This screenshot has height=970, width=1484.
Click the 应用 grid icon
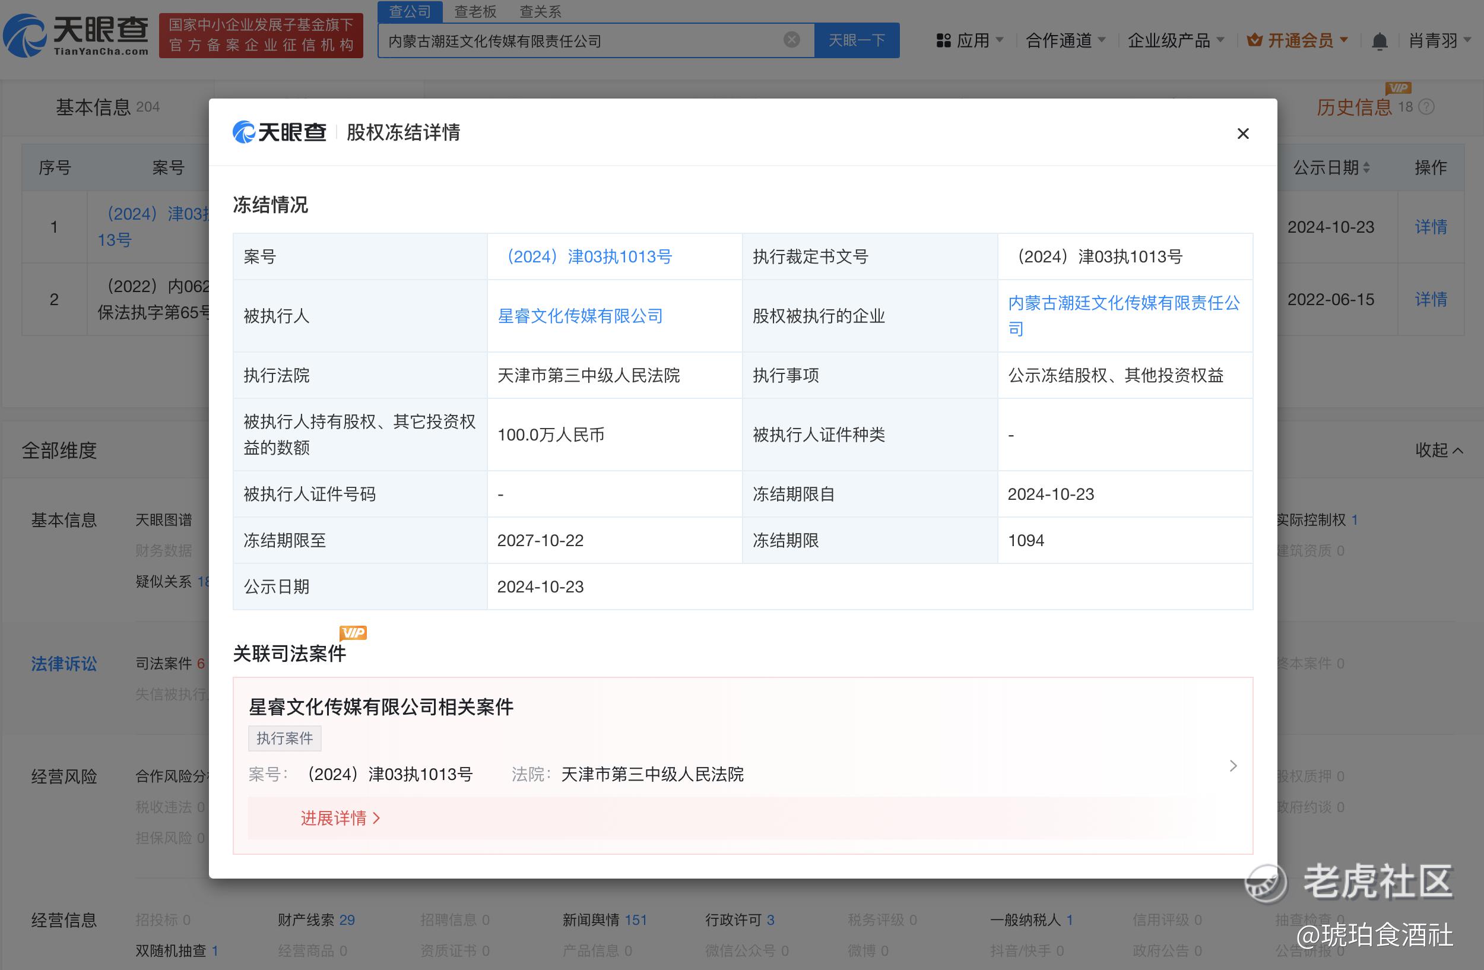tap(943, 40)
